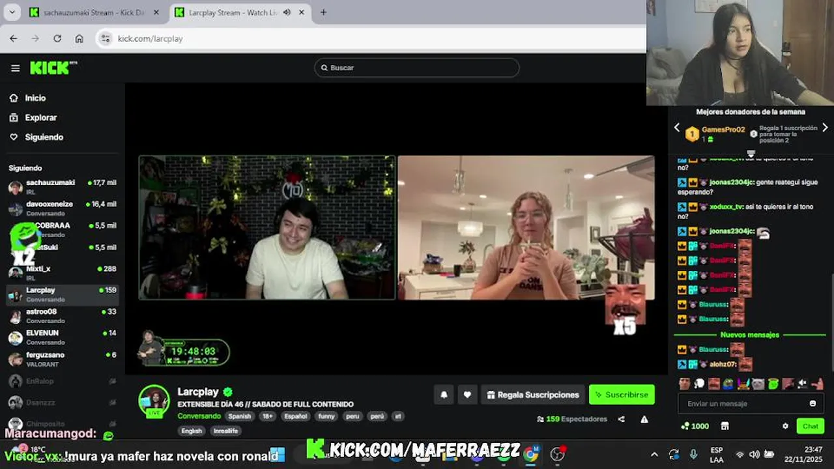This screenshot has width=834, height=469.
Task: Open sachauzumaki channel in following list
Action: 63,187
